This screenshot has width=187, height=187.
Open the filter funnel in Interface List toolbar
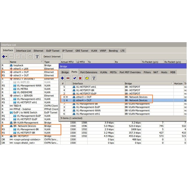pos(37,56)
